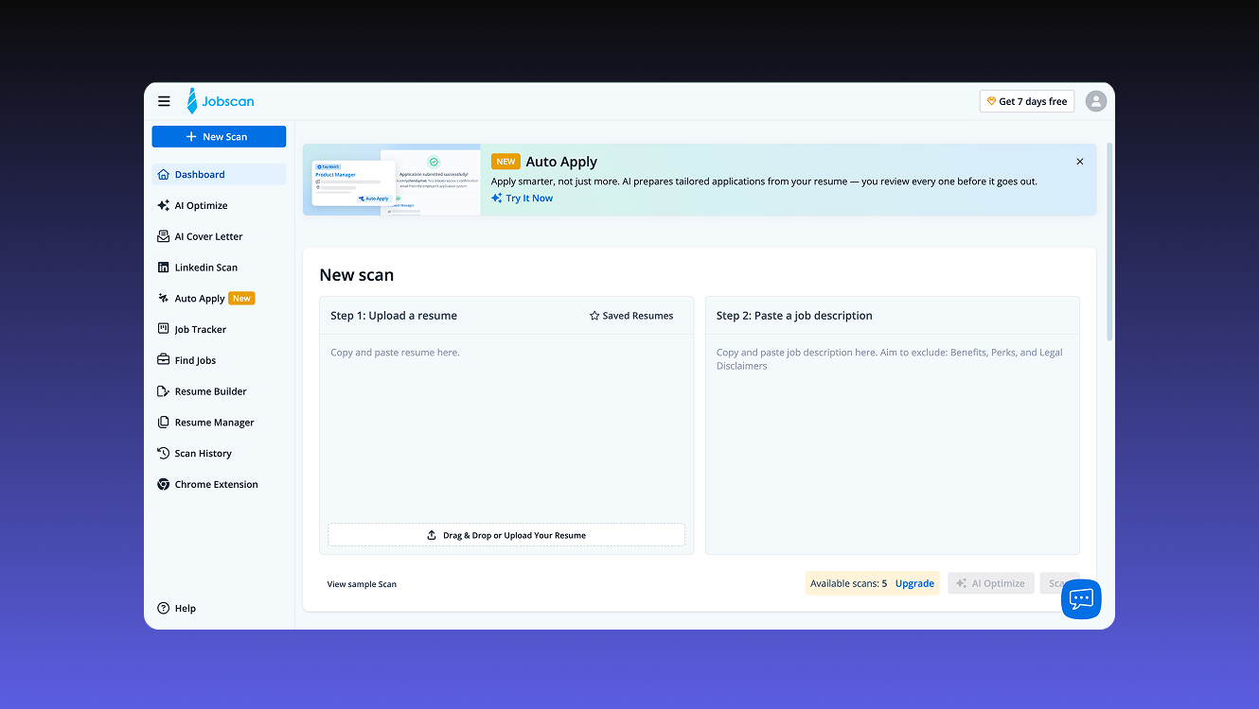The height and width of the screenshot is (709, 1259).
Task: Click the Jobscan logo
Action: pos(221,101)
